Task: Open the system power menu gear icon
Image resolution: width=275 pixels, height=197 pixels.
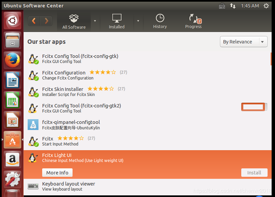Action: point(266,6)
